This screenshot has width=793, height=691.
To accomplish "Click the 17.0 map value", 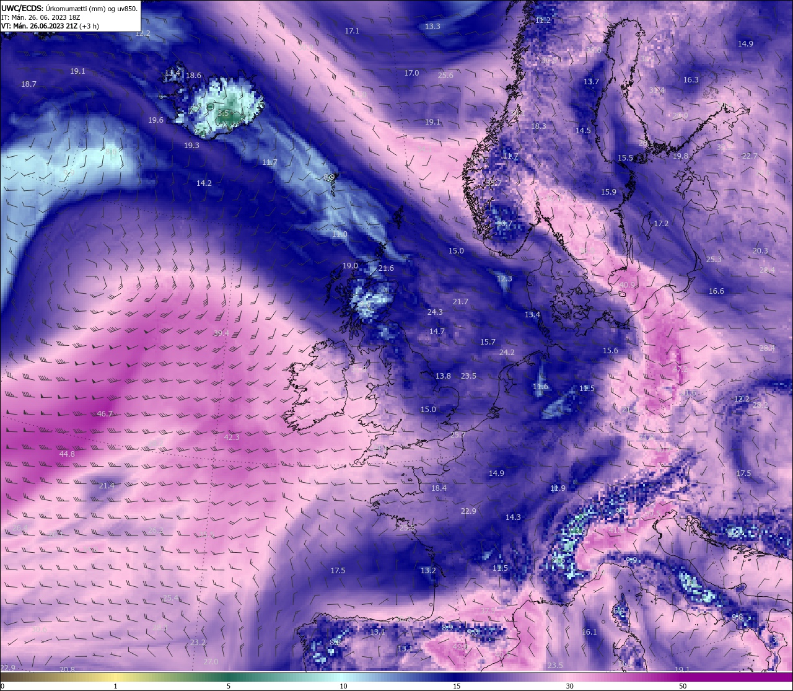I will coord(411,73).
